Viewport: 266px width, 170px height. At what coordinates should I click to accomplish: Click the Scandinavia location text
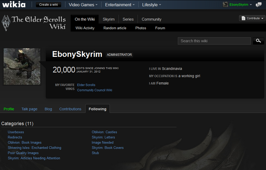(x=172, y=69)
